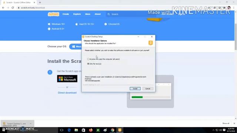Click the browser forward arrow

[8, 8]
